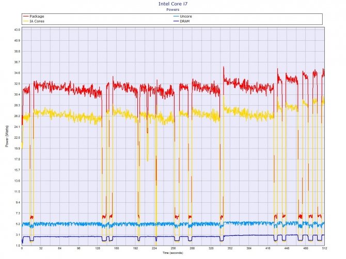Click the 352 tick on time axis

pos(230,248)
